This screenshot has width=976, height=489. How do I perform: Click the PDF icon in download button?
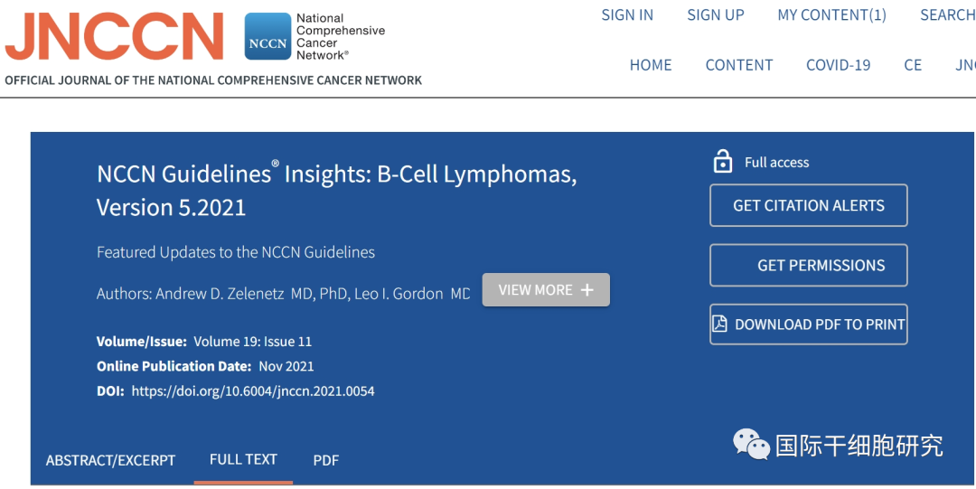pos(719,324)
